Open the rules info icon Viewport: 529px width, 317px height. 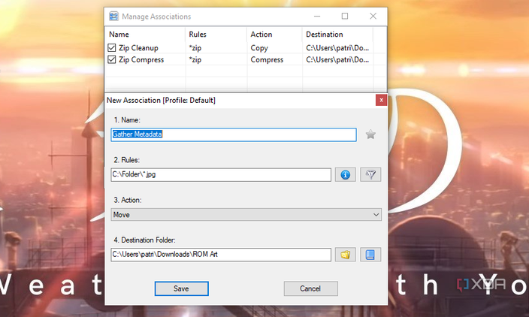(345, 175)
